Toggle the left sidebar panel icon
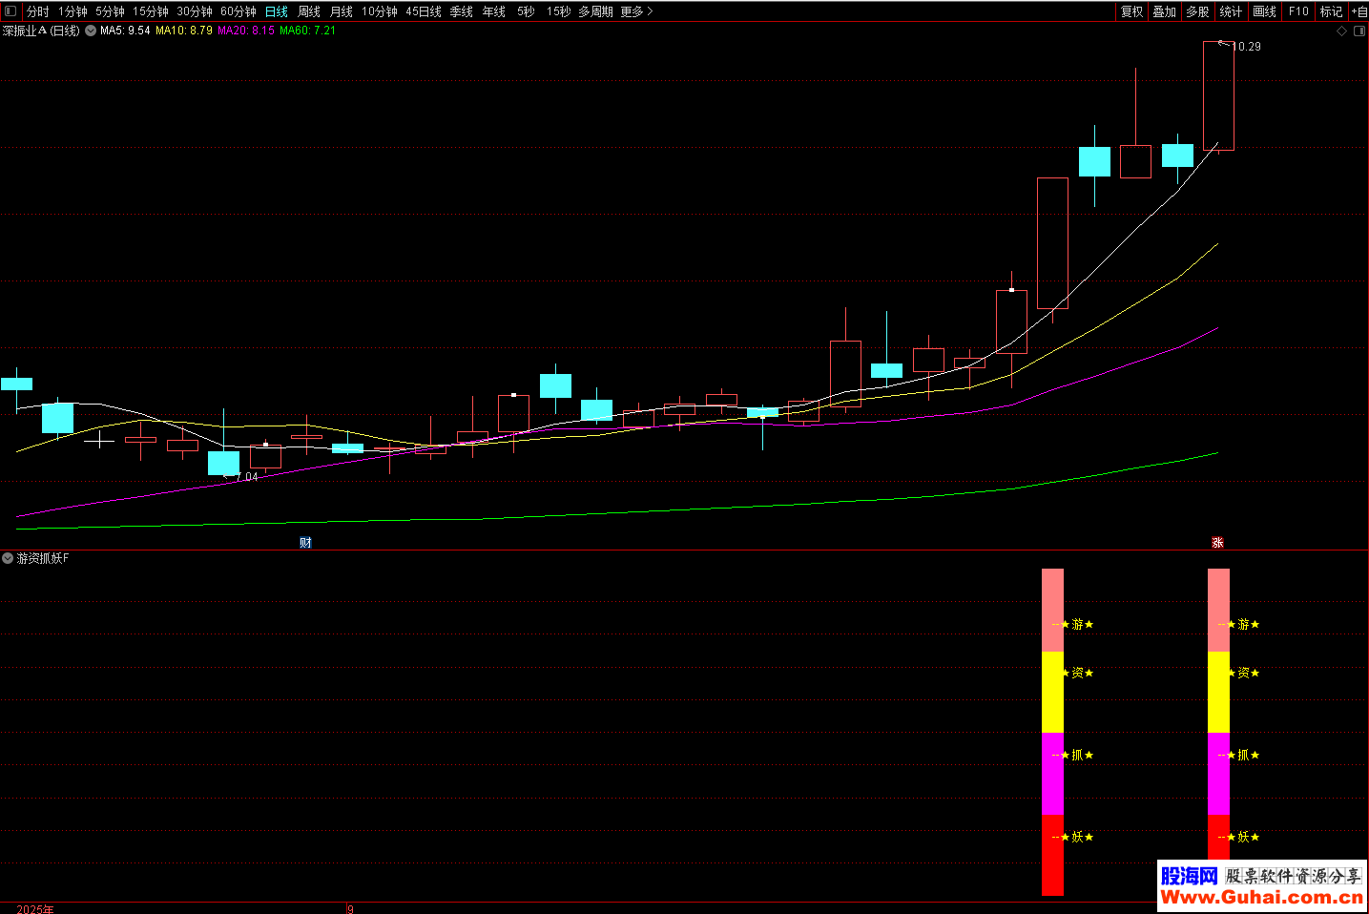1369x914 pixels. point(11,11)
